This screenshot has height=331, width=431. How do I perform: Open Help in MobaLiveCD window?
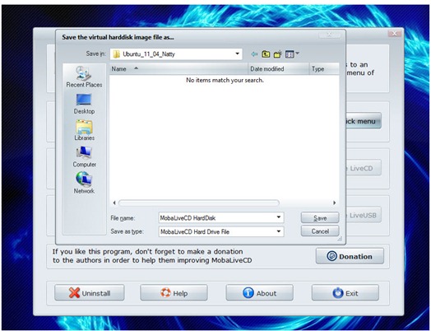pos(174,293)
